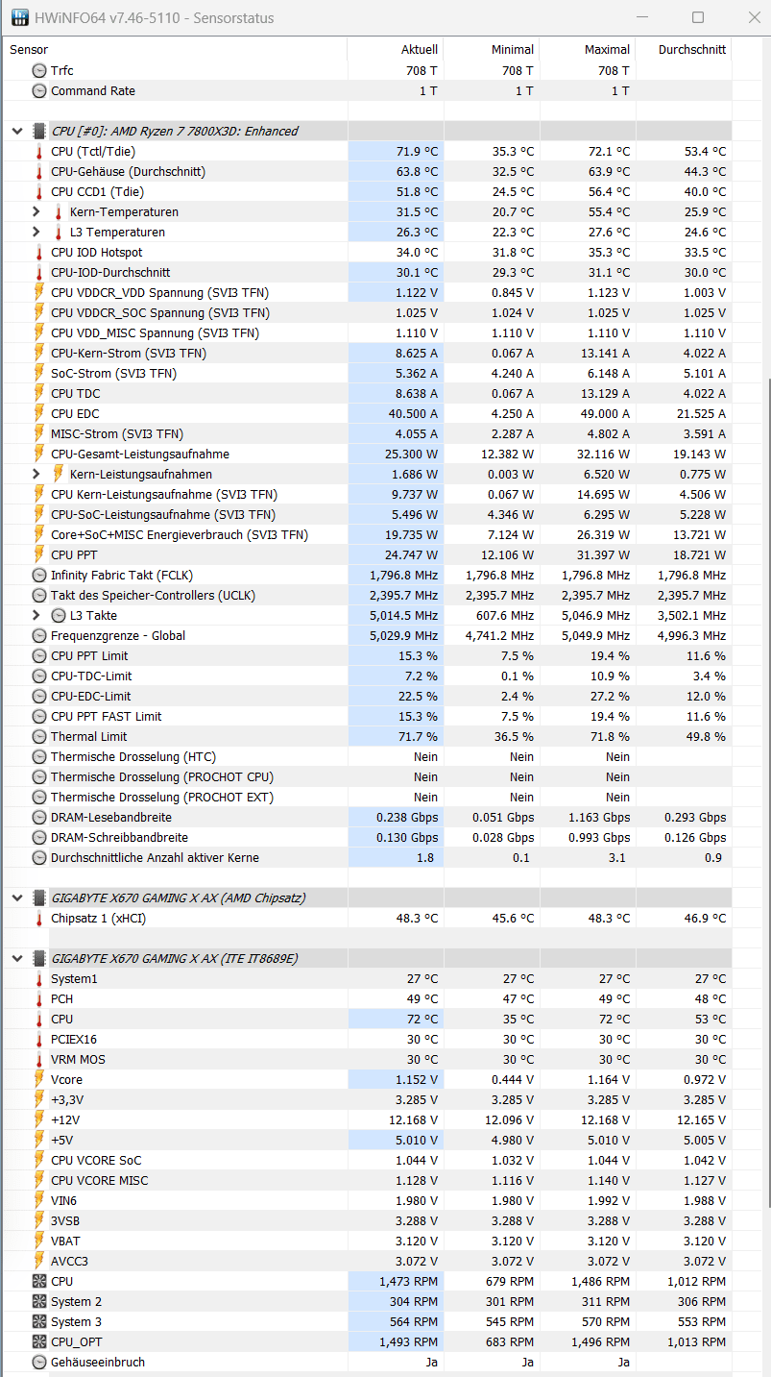Click the clock icon of Gehäuseeinbruch
This screenshot has height=1377, width=771.
tap(39, 1362)
